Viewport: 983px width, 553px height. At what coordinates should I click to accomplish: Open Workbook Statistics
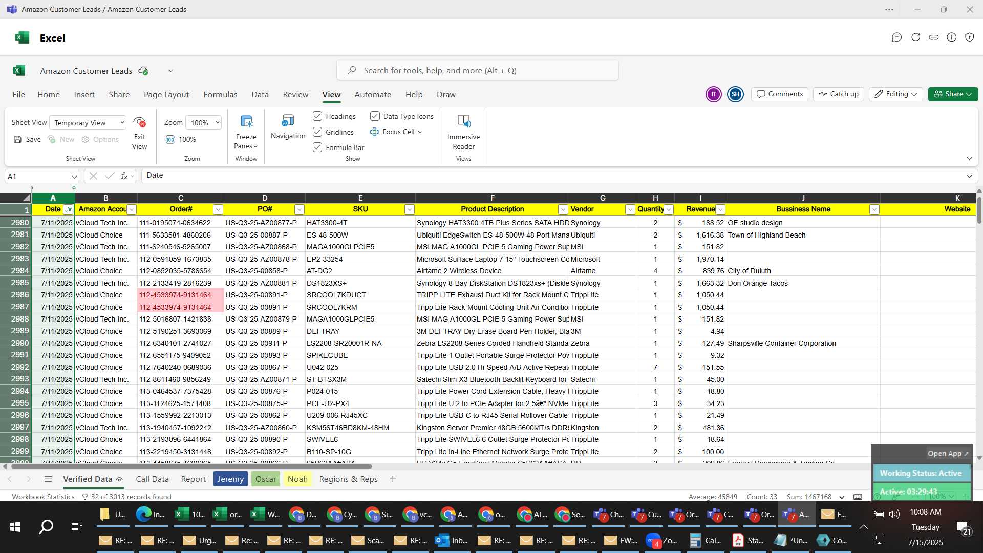coord(43,497)
